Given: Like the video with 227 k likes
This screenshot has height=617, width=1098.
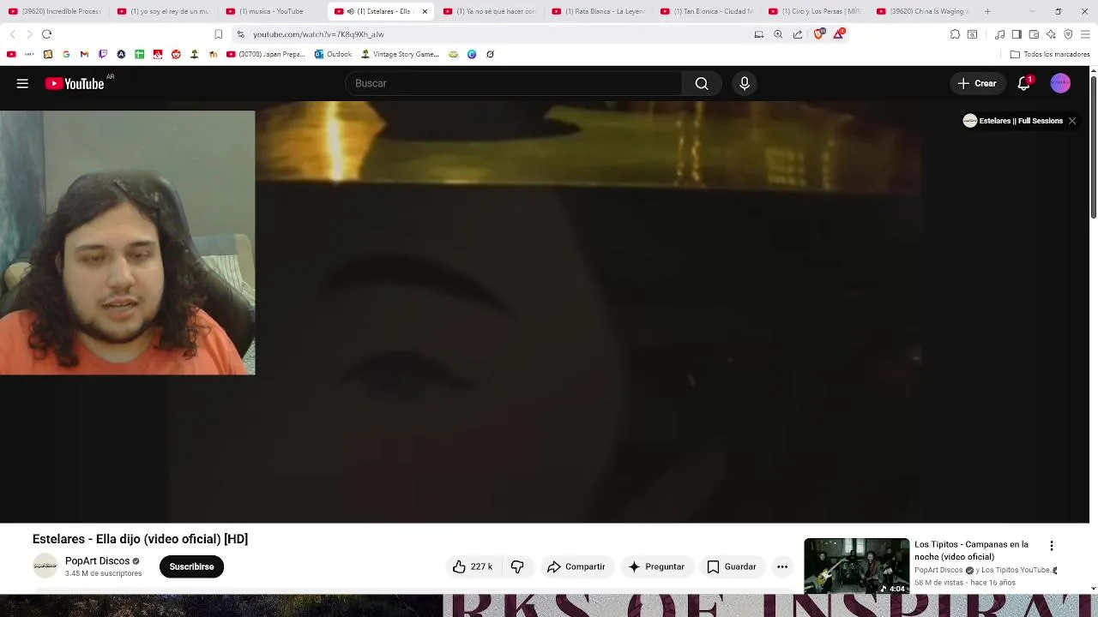Looking at the screenshot, I should [x=473, y=566].
